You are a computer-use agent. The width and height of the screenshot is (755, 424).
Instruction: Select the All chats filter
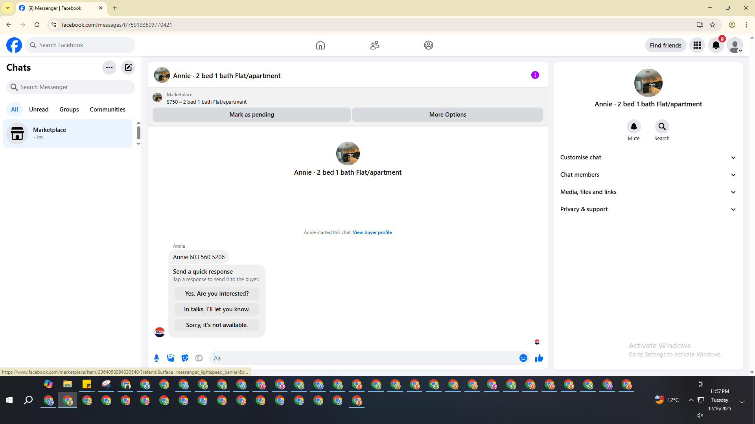15,110
